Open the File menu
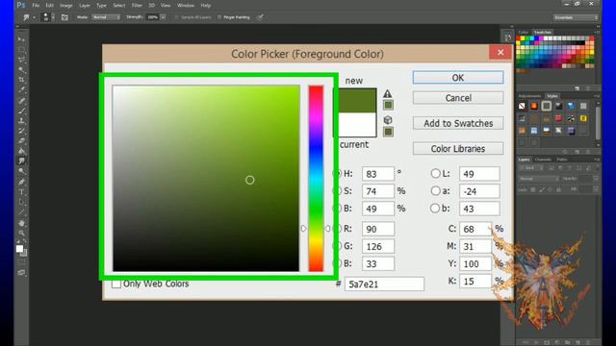This screenshot has width=616, height=346. point(36,6)
